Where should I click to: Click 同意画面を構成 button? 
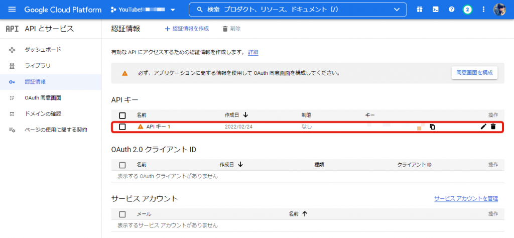(x=474, y=73)
